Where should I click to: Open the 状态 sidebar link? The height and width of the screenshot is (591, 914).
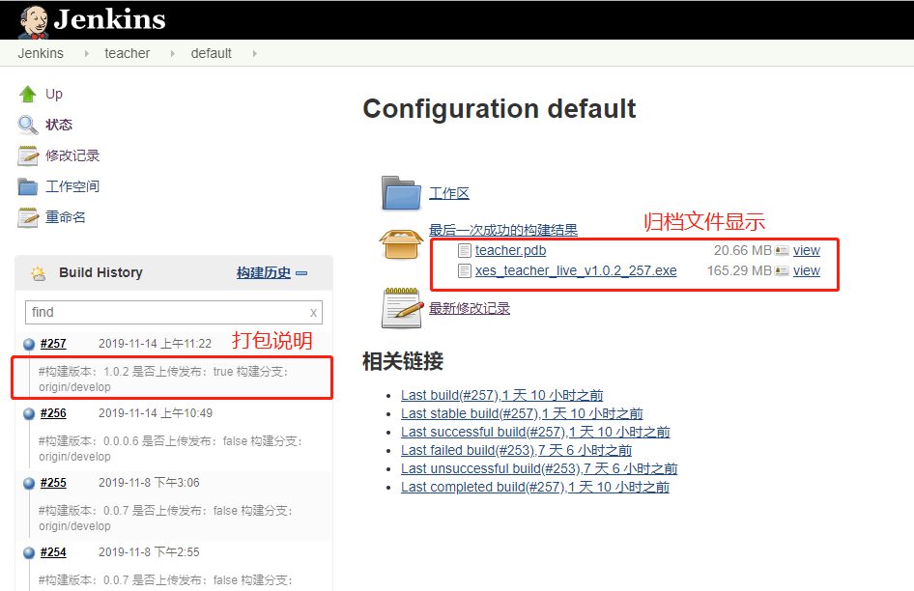coord(59,125)
